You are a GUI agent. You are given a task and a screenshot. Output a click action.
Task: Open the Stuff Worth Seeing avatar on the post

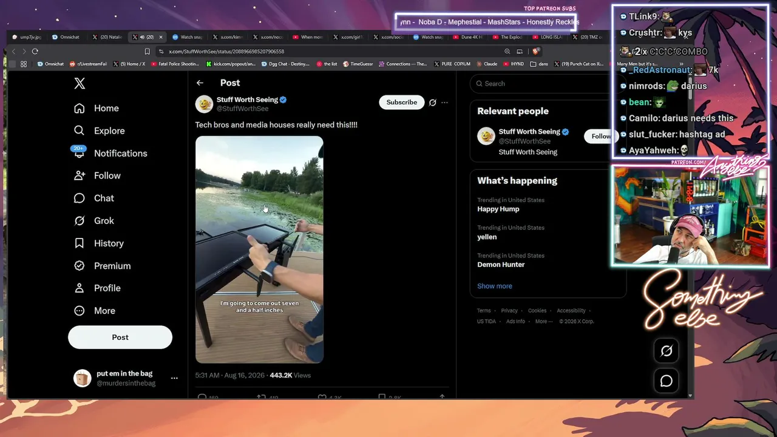204,104
